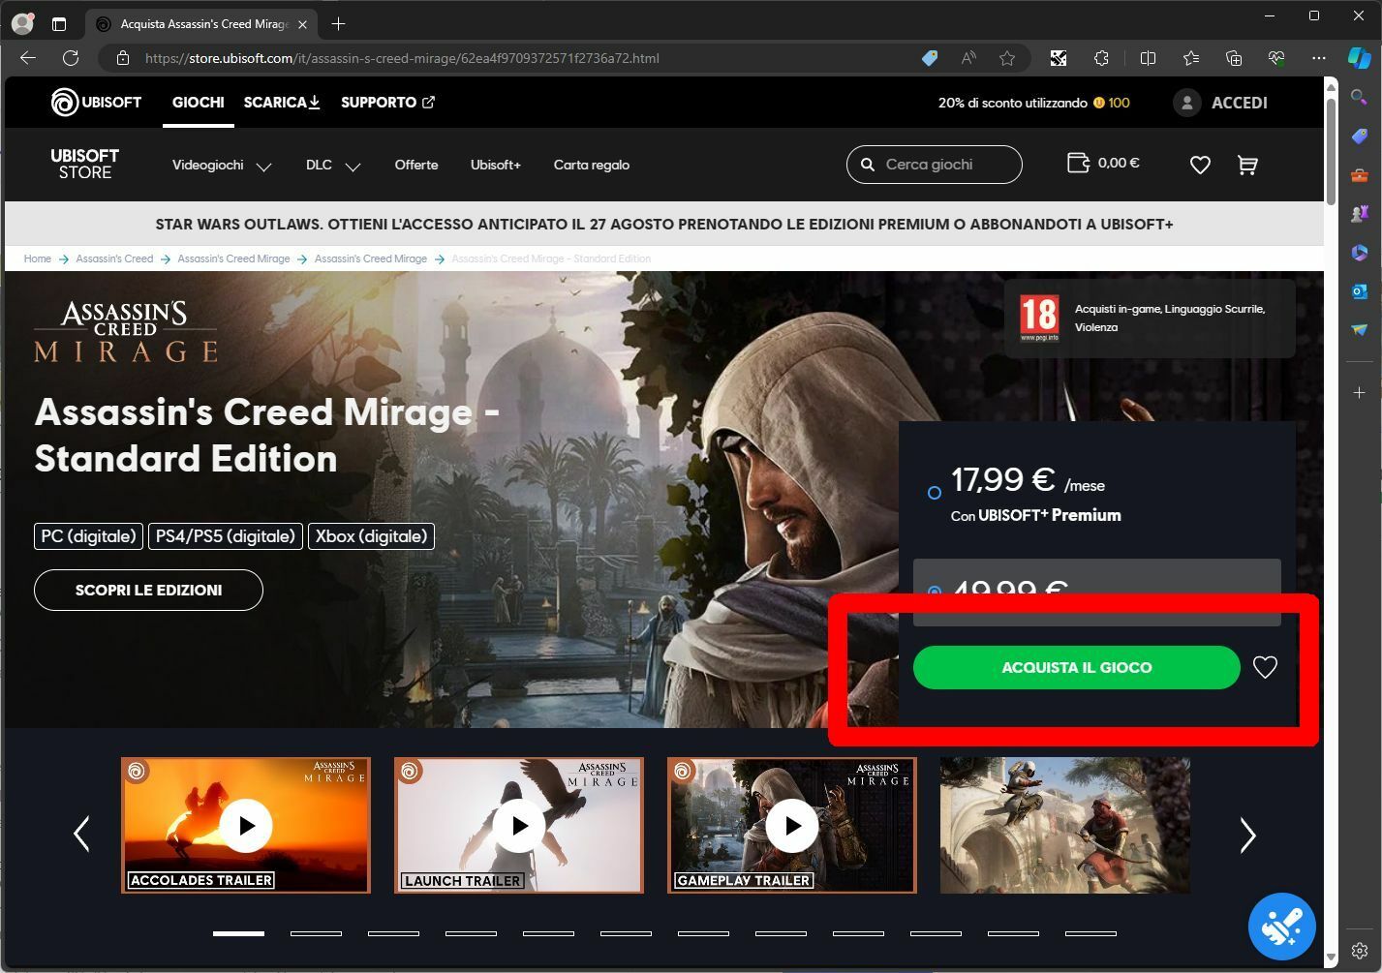Click the Assassin's Creed breadcrumb link
Screen dimensions: 1382x973
pyautogui.click(x=114, y=258)
